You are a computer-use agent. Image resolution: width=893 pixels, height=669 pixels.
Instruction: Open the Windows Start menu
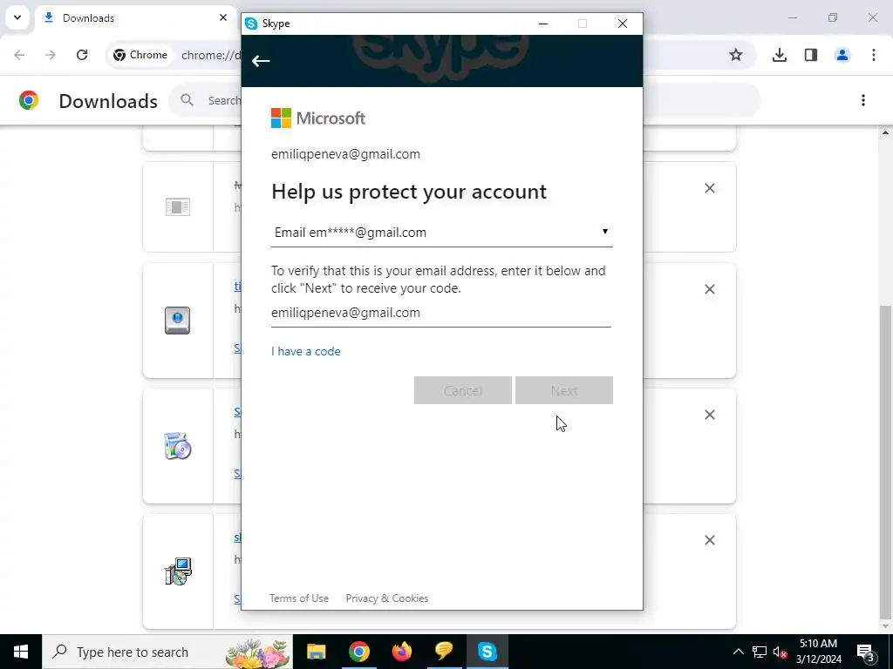pos(21,652)
